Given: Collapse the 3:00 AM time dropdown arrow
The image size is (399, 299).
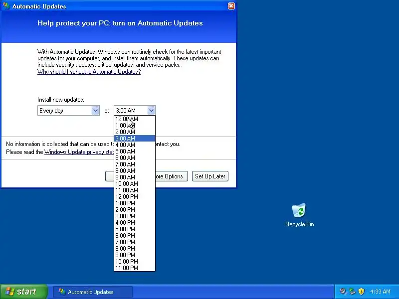Looking at the screenshot, I should point(151,111).
